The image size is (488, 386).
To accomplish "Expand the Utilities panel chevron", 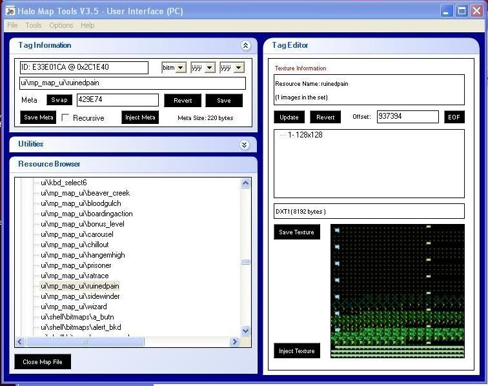I will tap(245, 145).
